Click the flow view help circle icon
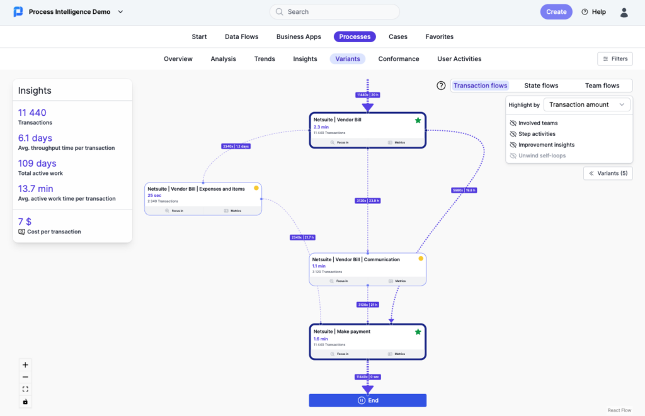This screenshot has height=416, width=645. click(441, 86)
